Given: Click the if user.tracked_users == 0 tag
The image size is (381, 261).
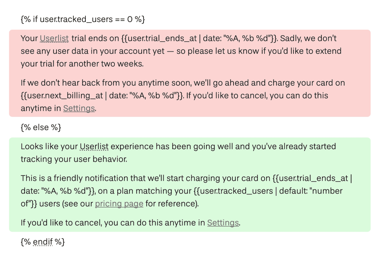Looking at the screenshot, I should (83, 19).
